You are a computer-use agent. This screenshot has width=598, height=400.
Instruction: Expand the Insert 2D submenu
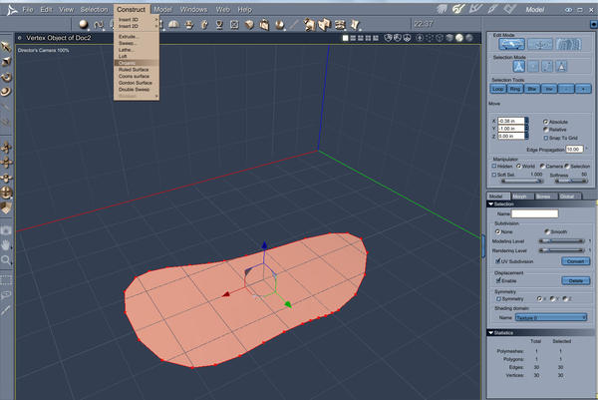pyautogui.click(x=137, y=26)
